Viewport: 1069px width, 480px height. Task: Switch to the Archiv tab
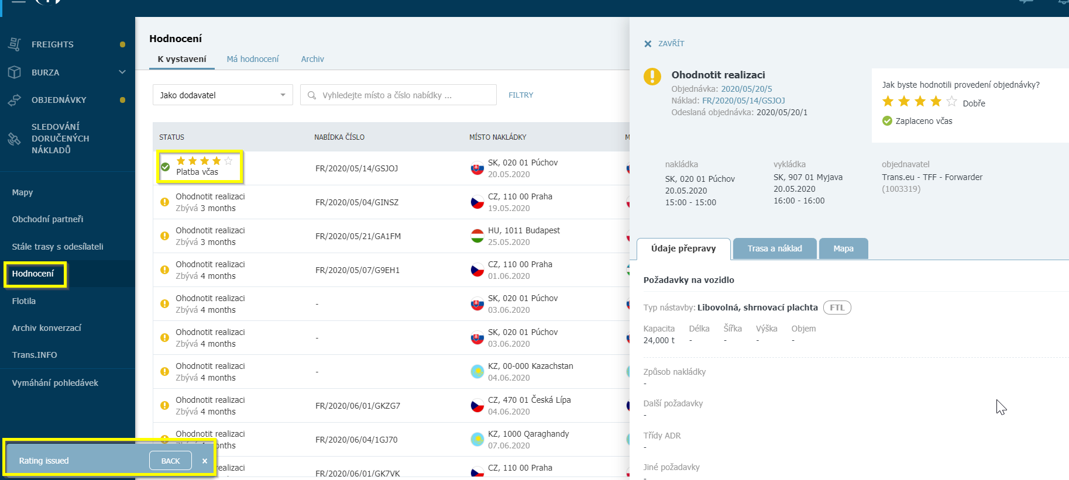(312, 59)
